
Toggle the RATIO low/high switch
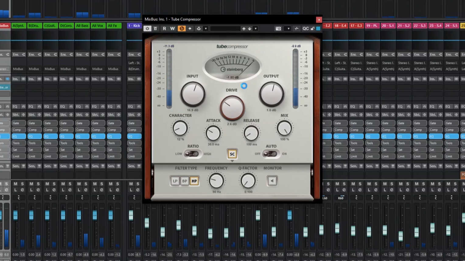click(192, 154)
